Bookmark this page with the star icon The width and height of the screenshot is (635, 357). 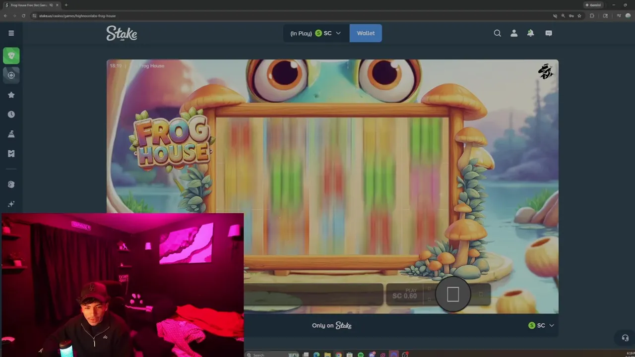pyautogui.click(x=579, y=16)
